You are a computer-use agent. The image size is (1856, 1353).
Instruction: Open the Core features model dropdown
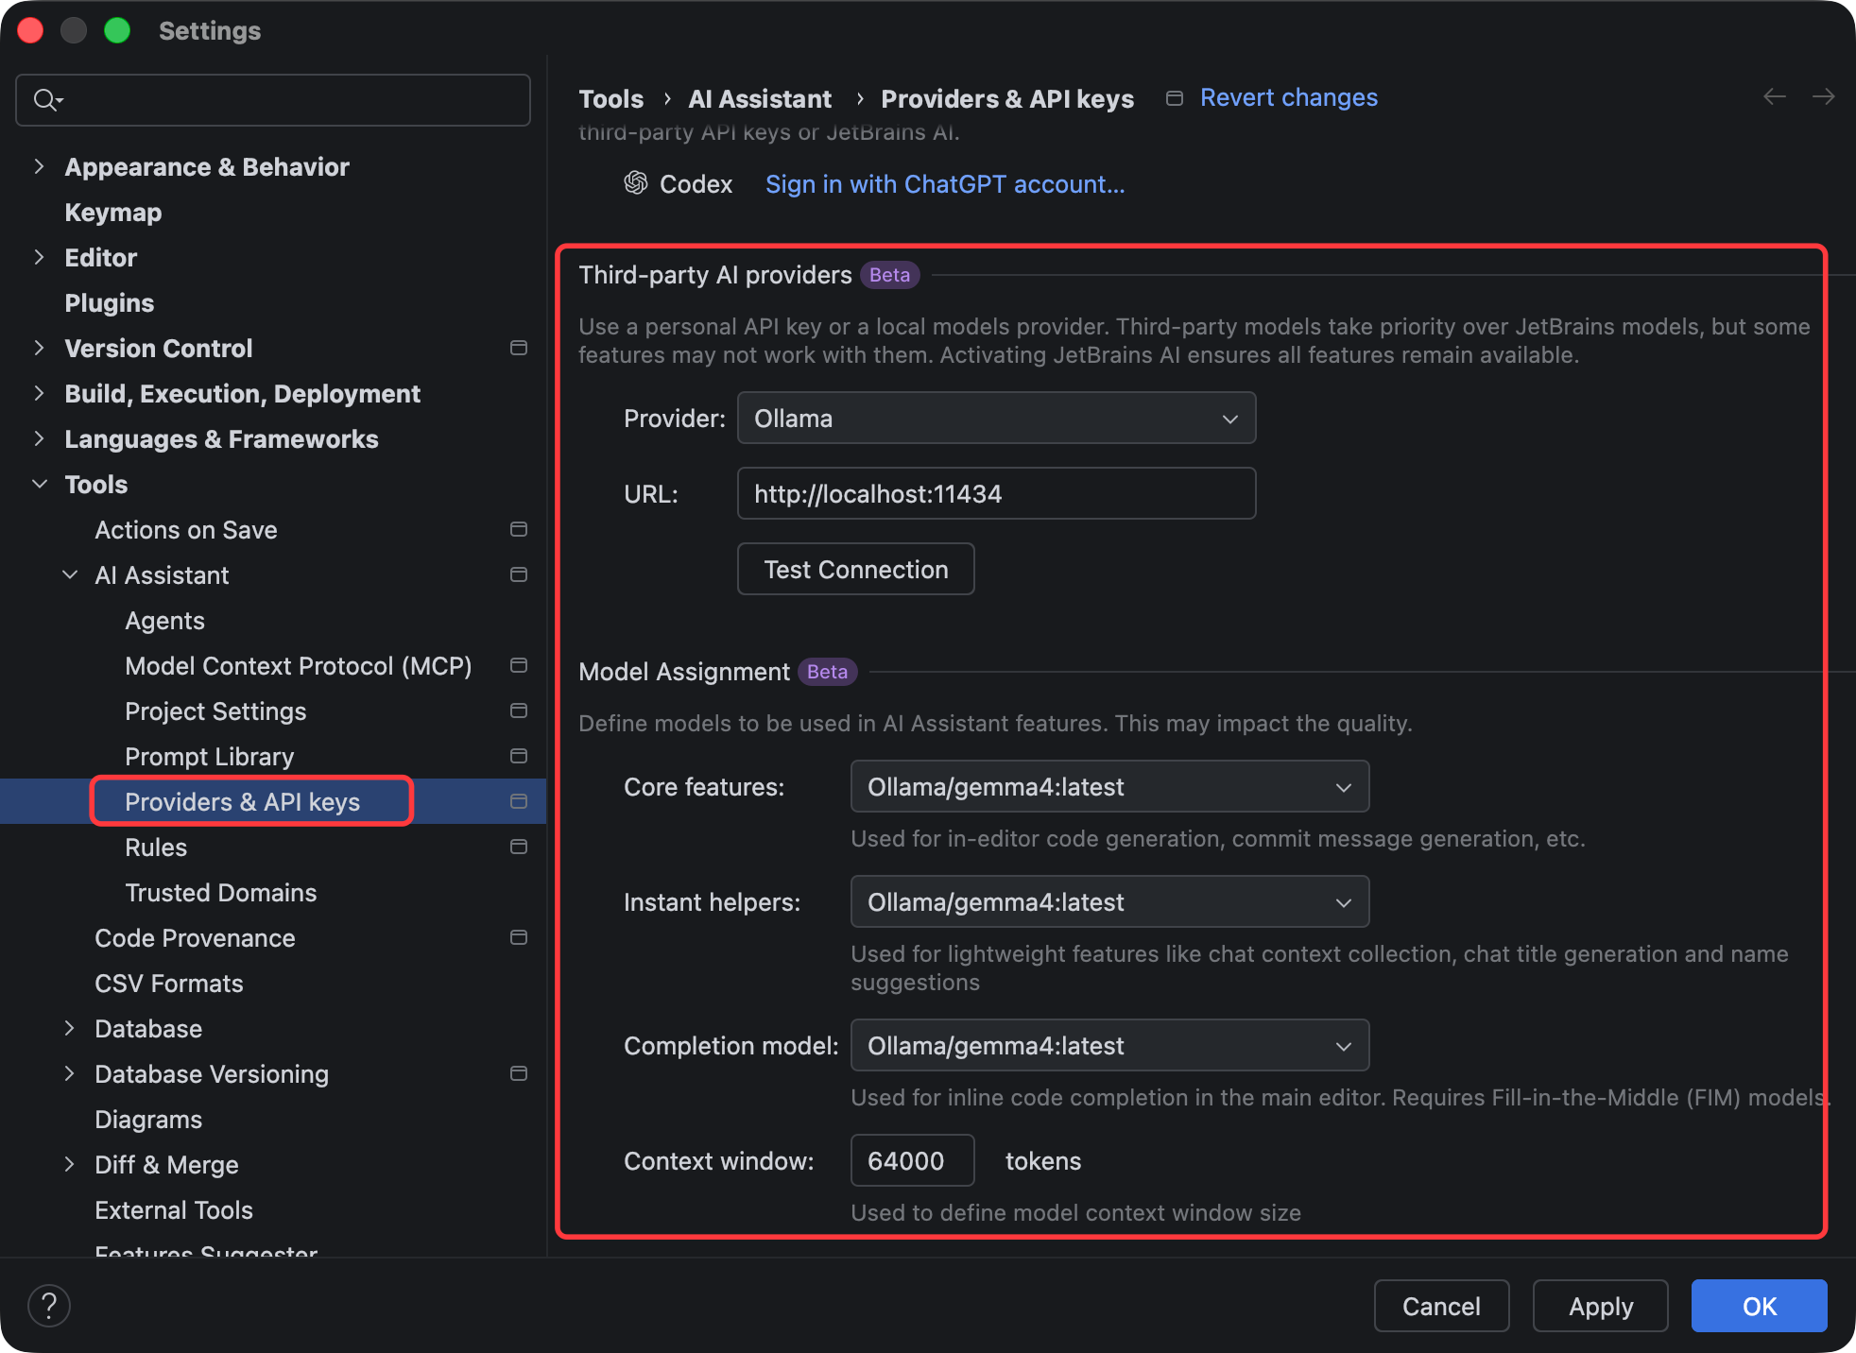click(1108, 786)
